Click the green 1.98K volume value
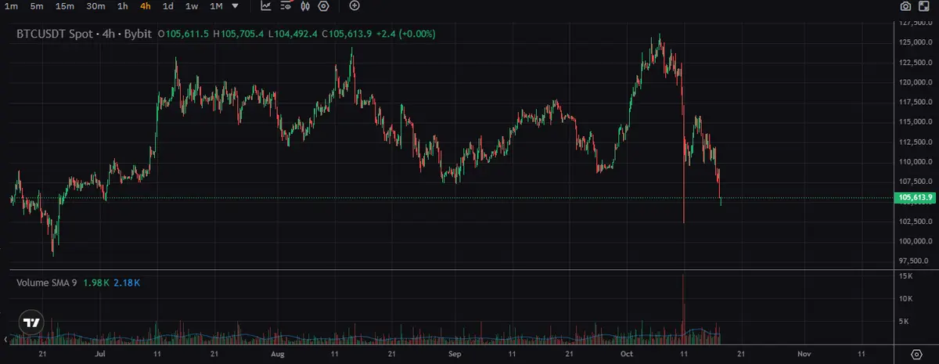The width and height of the screenshot is (939, 364). [x=95, y=282]
